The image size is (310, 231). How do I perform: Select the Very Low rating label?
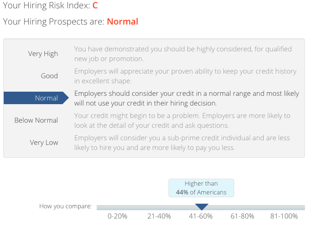pyautogui.click(x=44, y=143)
